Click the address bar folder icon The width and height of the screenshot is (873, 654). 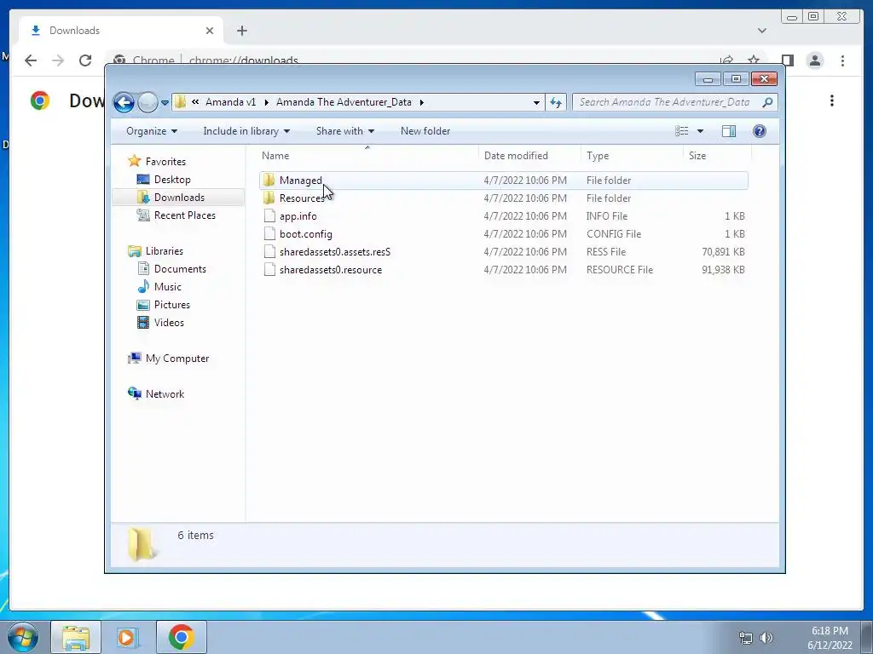181,102
